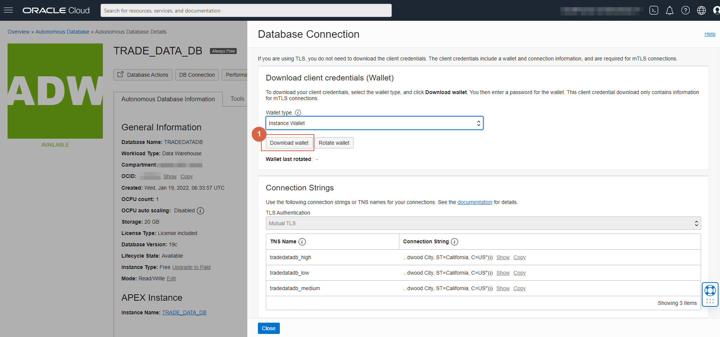Open the region globe icon
The image size is (720, 337).
tap(701, 10)
